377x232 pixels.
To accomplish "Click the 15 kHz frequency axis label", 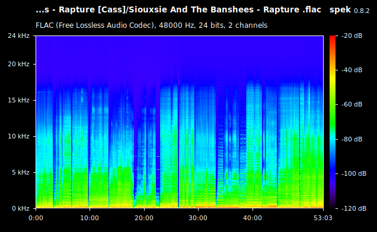I will (18, 100).
